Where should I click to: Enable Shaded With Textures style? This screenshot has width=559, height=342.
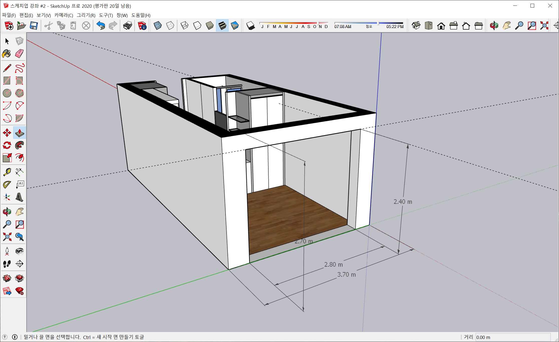pyautogui.click(x=222, y=26)
